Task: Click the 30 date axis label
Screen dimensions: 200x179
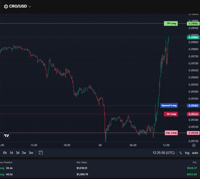Action: coord(100,145)
